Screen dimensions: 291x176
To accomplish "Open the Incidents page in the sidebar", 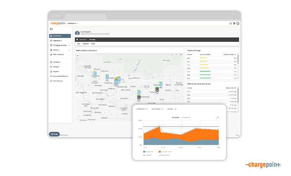I will (56, 62).
